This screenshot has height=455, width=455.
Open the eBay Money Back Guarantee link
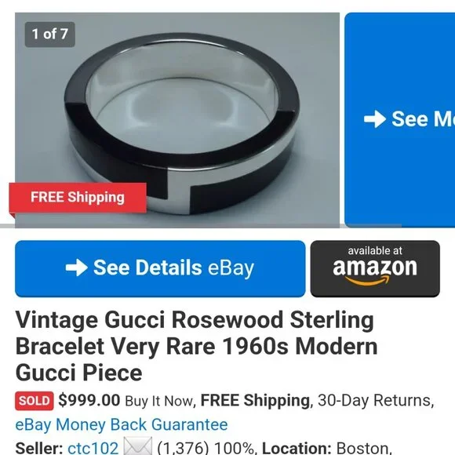(x=122, y=425)
